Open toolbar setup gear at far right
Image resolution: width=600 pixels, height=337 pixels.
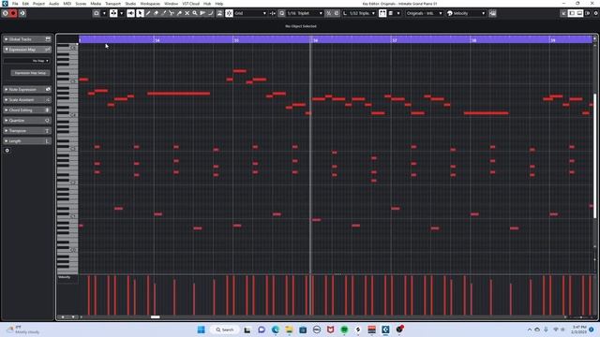click(595, 13)
